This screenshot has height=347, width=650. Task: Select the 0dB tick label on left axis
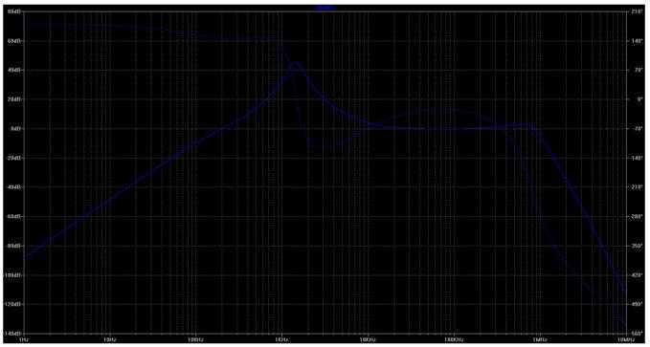tap(16, 129)
